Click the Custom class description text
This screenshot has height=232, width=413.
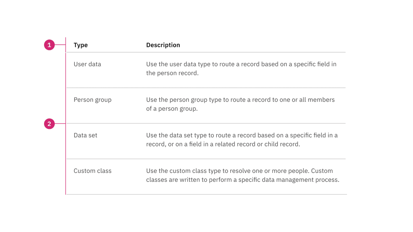pos(242,175)
